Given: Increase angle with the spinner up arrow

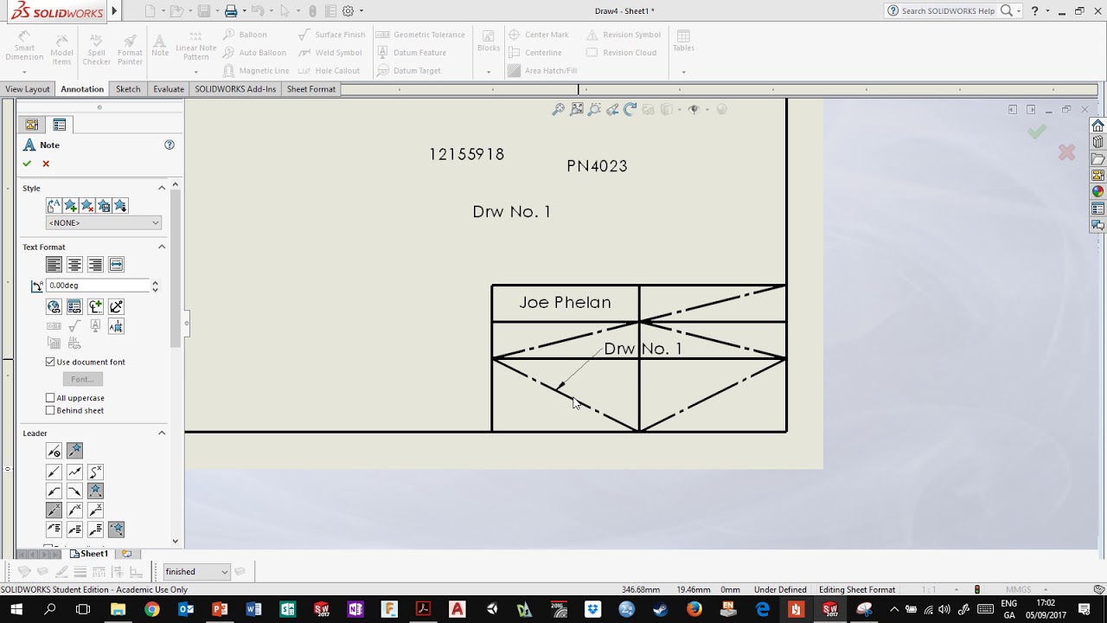Looking at the screenshot, I should [155, 282].
